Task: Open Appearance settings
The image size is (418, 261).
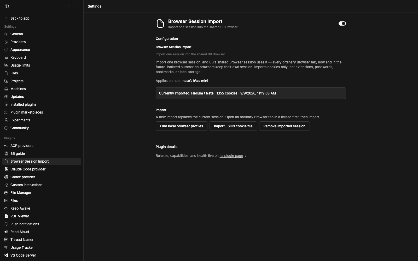Action: pos(42,50)
